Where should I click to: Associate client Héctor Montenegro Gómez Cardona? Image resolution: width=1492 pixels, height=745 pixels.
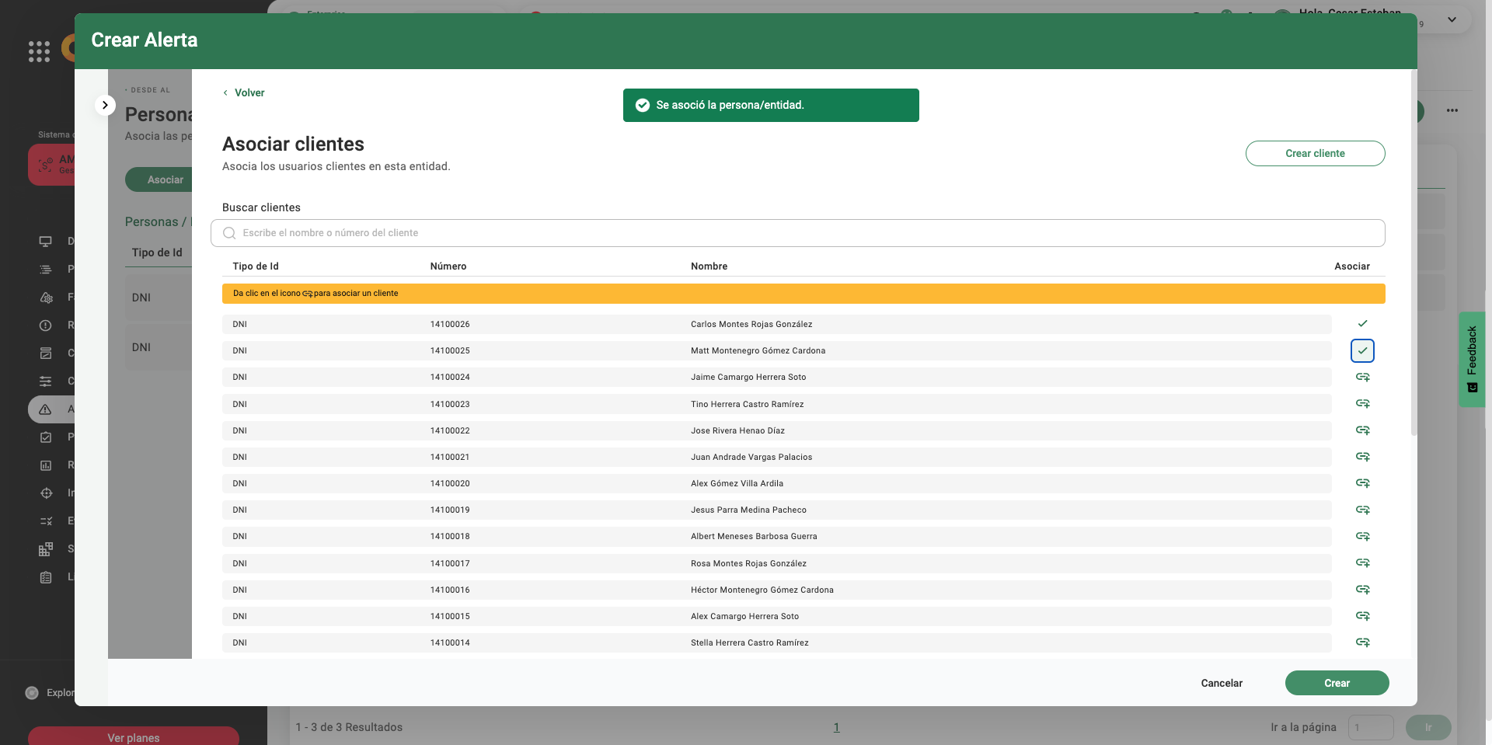[1362, 590]
